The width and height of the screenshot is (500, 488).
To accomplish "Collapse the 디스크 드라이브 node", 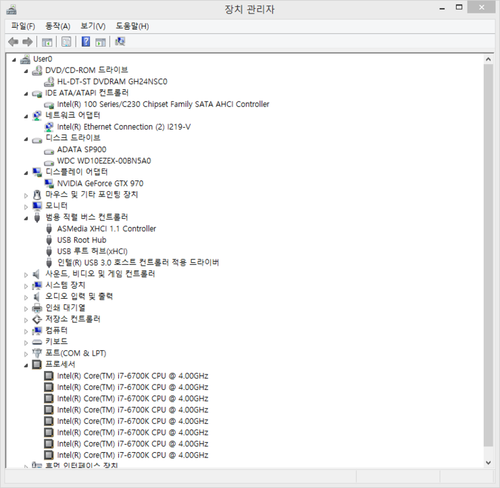I will tap(26, 139).
